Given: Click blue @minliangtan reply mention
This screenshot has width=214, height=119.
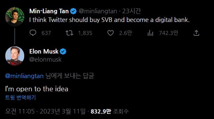Looking at the screenshot, I should click(24, 76).
